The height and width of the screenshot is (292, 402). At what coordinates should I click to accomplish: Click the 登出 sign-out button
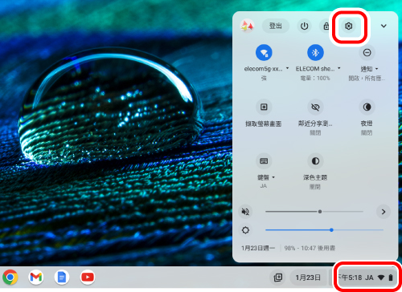(x=276, y=26)
